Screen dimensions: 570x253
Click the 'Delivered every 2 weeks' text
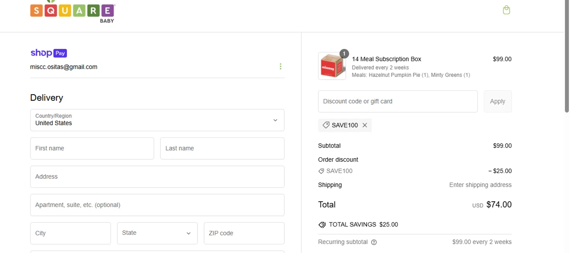(x=380, y=68)
